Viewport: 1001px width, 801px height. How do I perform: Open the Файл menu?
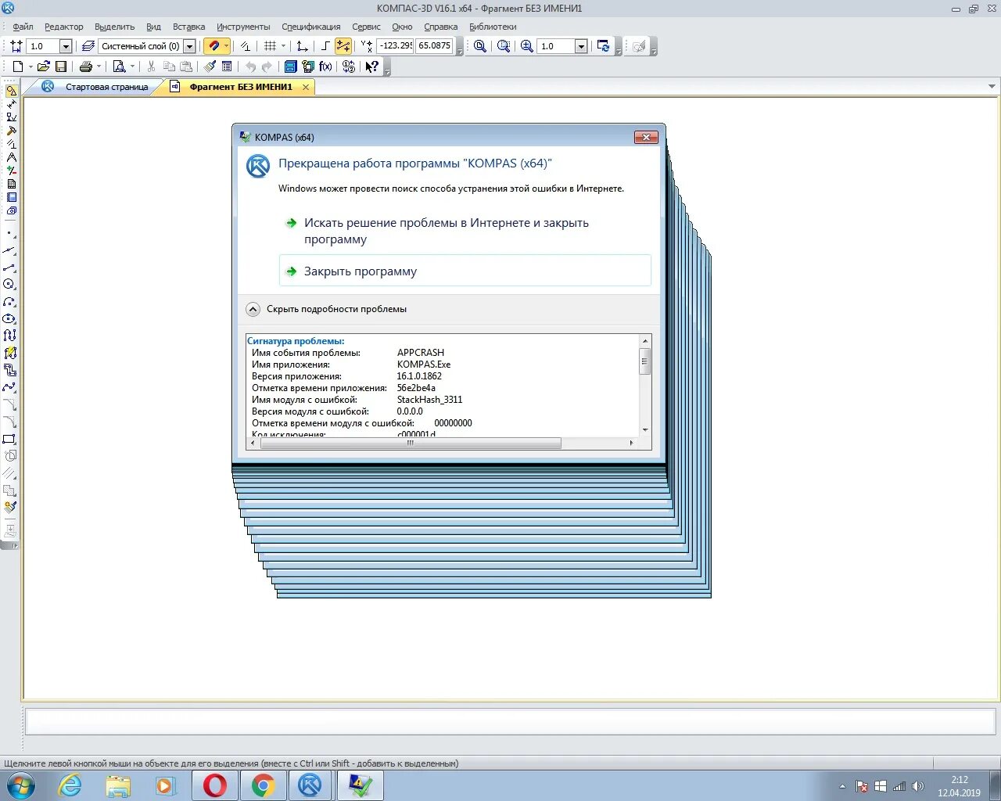click(x=23, y=27)
